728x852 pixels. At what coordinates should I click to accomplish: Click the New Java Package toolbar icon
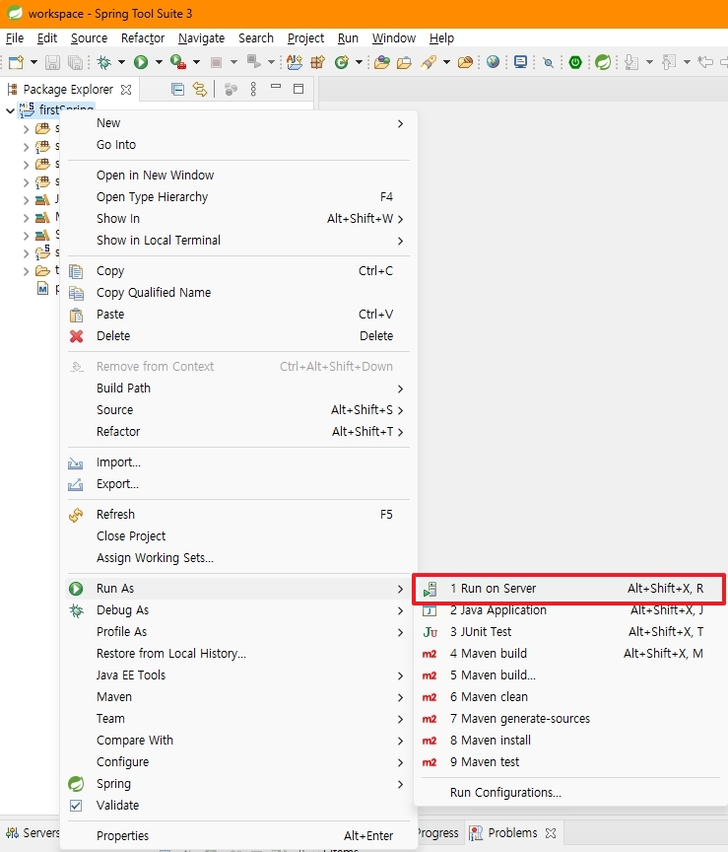pyautogui.click(x=318, y=62)
